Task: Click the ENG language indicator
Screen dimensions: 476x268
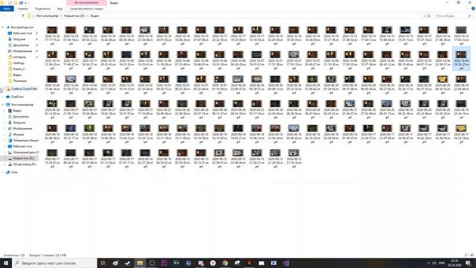Action: [442, 263]
